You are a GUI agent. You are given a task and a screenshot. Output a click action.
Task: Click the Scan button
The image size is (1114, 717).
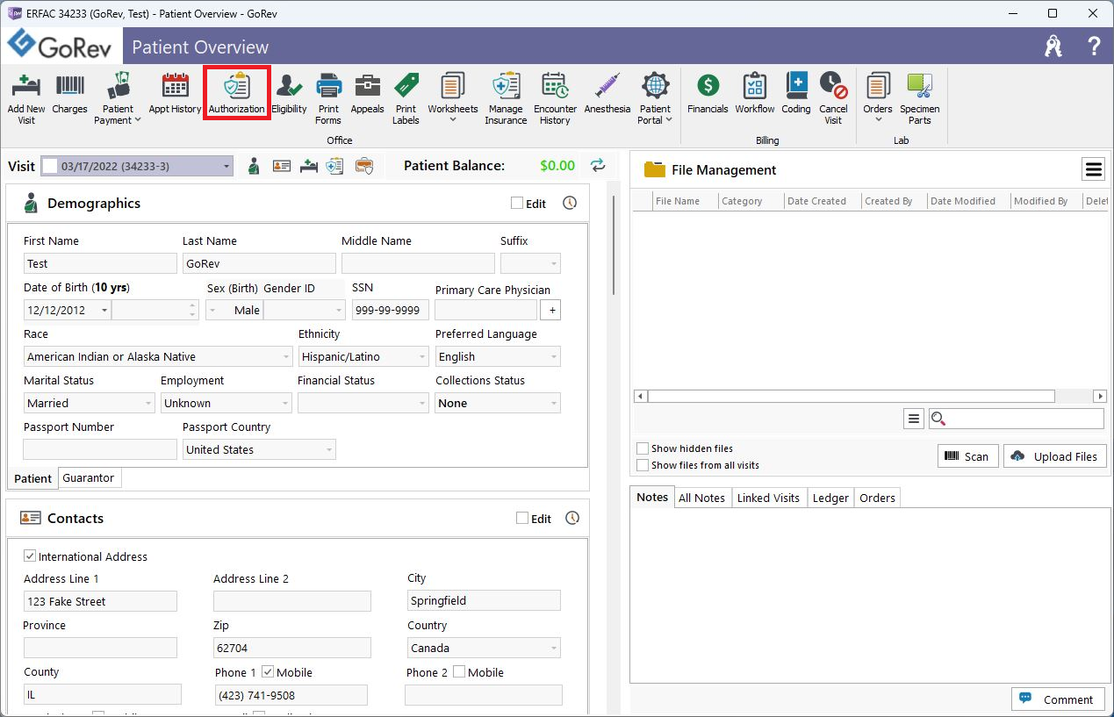point(967,456)
